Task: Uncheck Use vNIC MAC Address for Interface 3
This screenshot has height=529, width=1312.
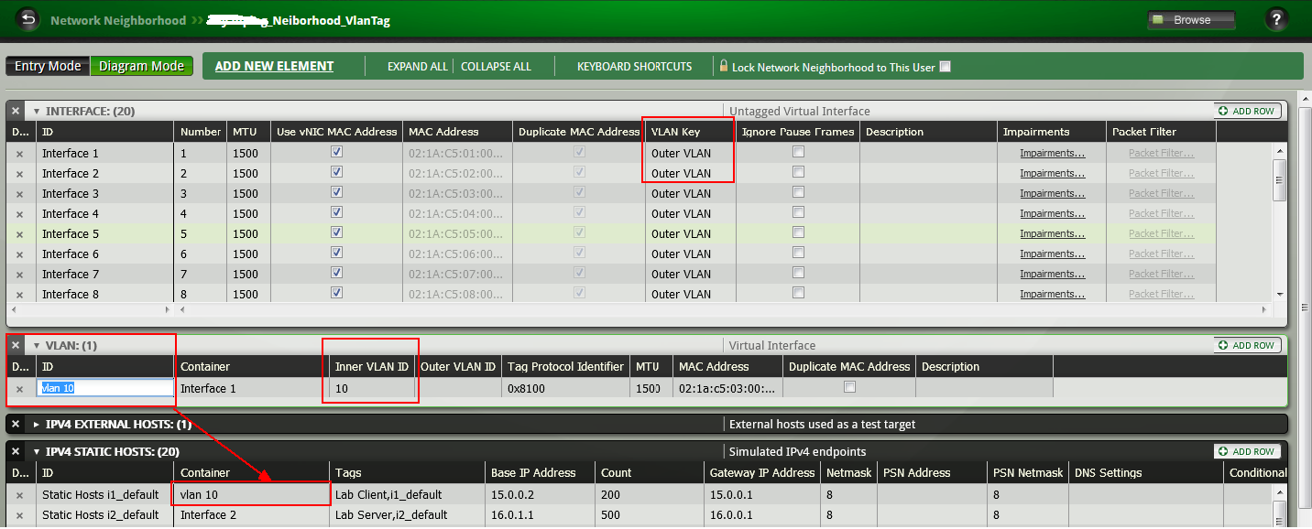Action: tap(336, 192)
